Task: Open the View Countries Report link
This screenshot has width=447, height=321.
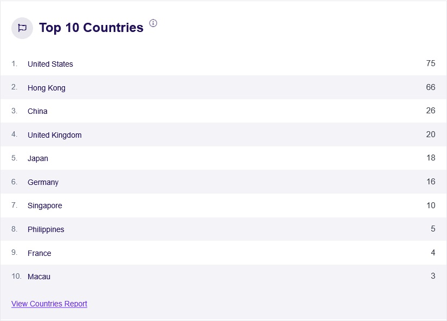Action: pos(49,304)
